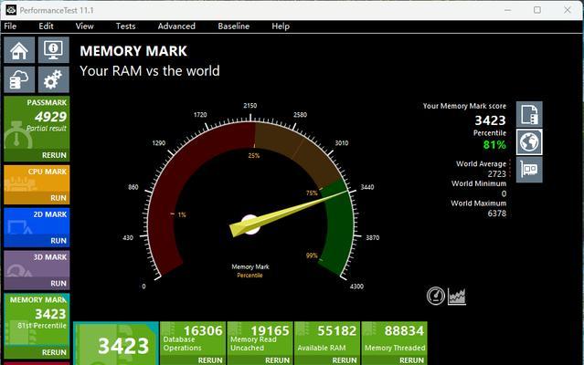
Task: Click the save results document icon
Action: [529, 114]
